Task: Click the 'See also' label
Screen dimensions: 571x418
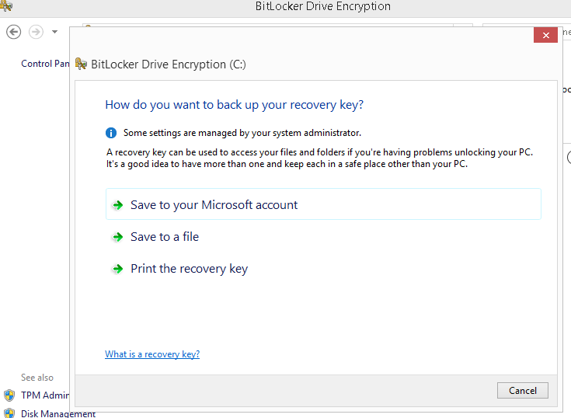Action: [37, 378]
